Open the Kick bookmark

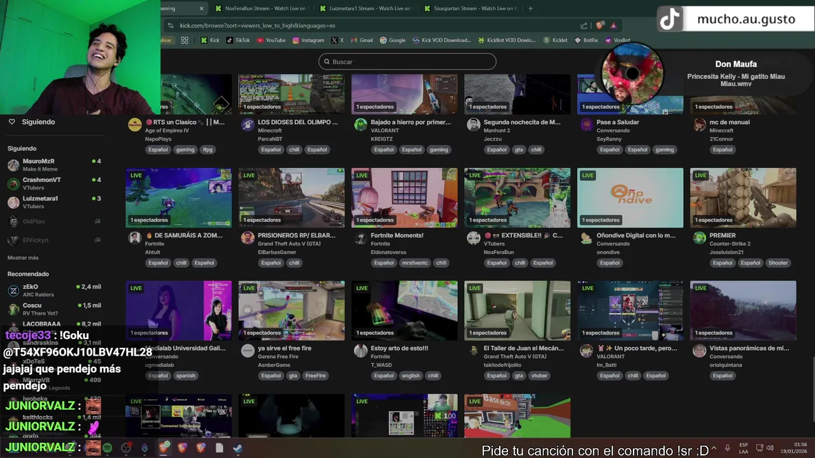tap(210, 40)
